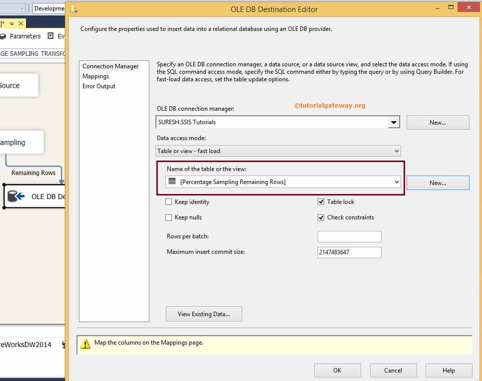The image size is (482, 381).
Task: Click the pin icon on the package tab
Action: pyautogui.click(x=11, y=23)
